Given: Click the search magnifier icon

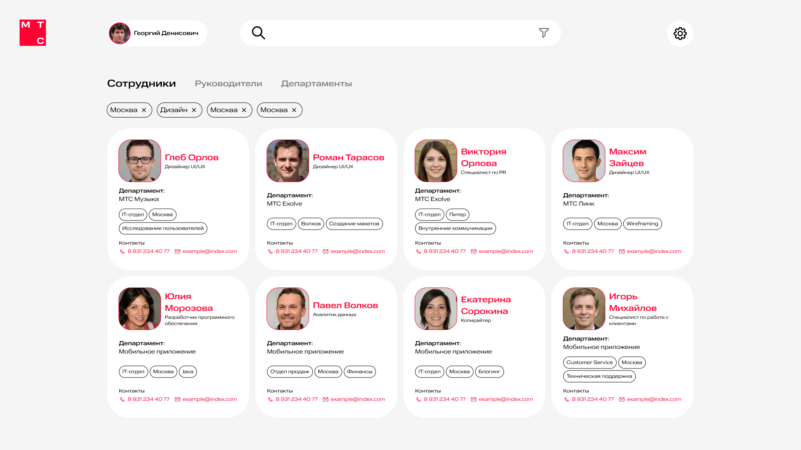Looking at the screenshot, I should (x=258, y=33).
